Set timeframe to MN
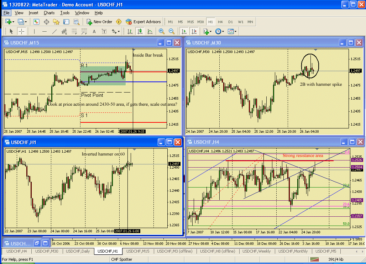The height and width of the screenshot is (264, 366). (x=250, y=22)
